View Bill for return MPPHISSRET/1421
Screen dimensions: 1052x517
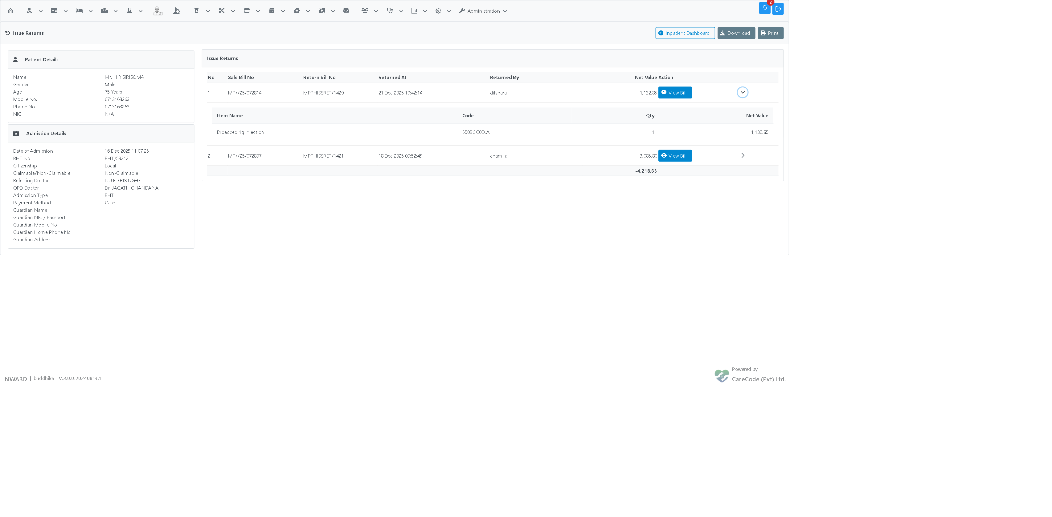coord(675,156)
